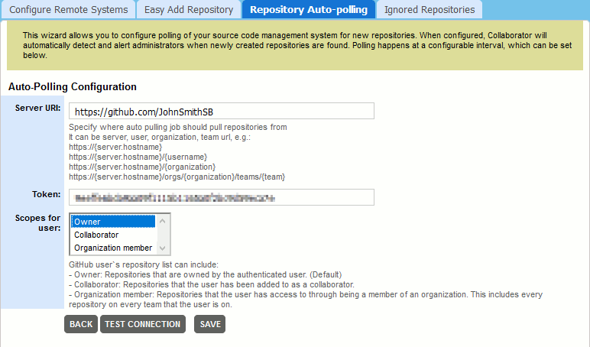
Task: Save the auto-polling configuration
Action: tap(209, 324)
